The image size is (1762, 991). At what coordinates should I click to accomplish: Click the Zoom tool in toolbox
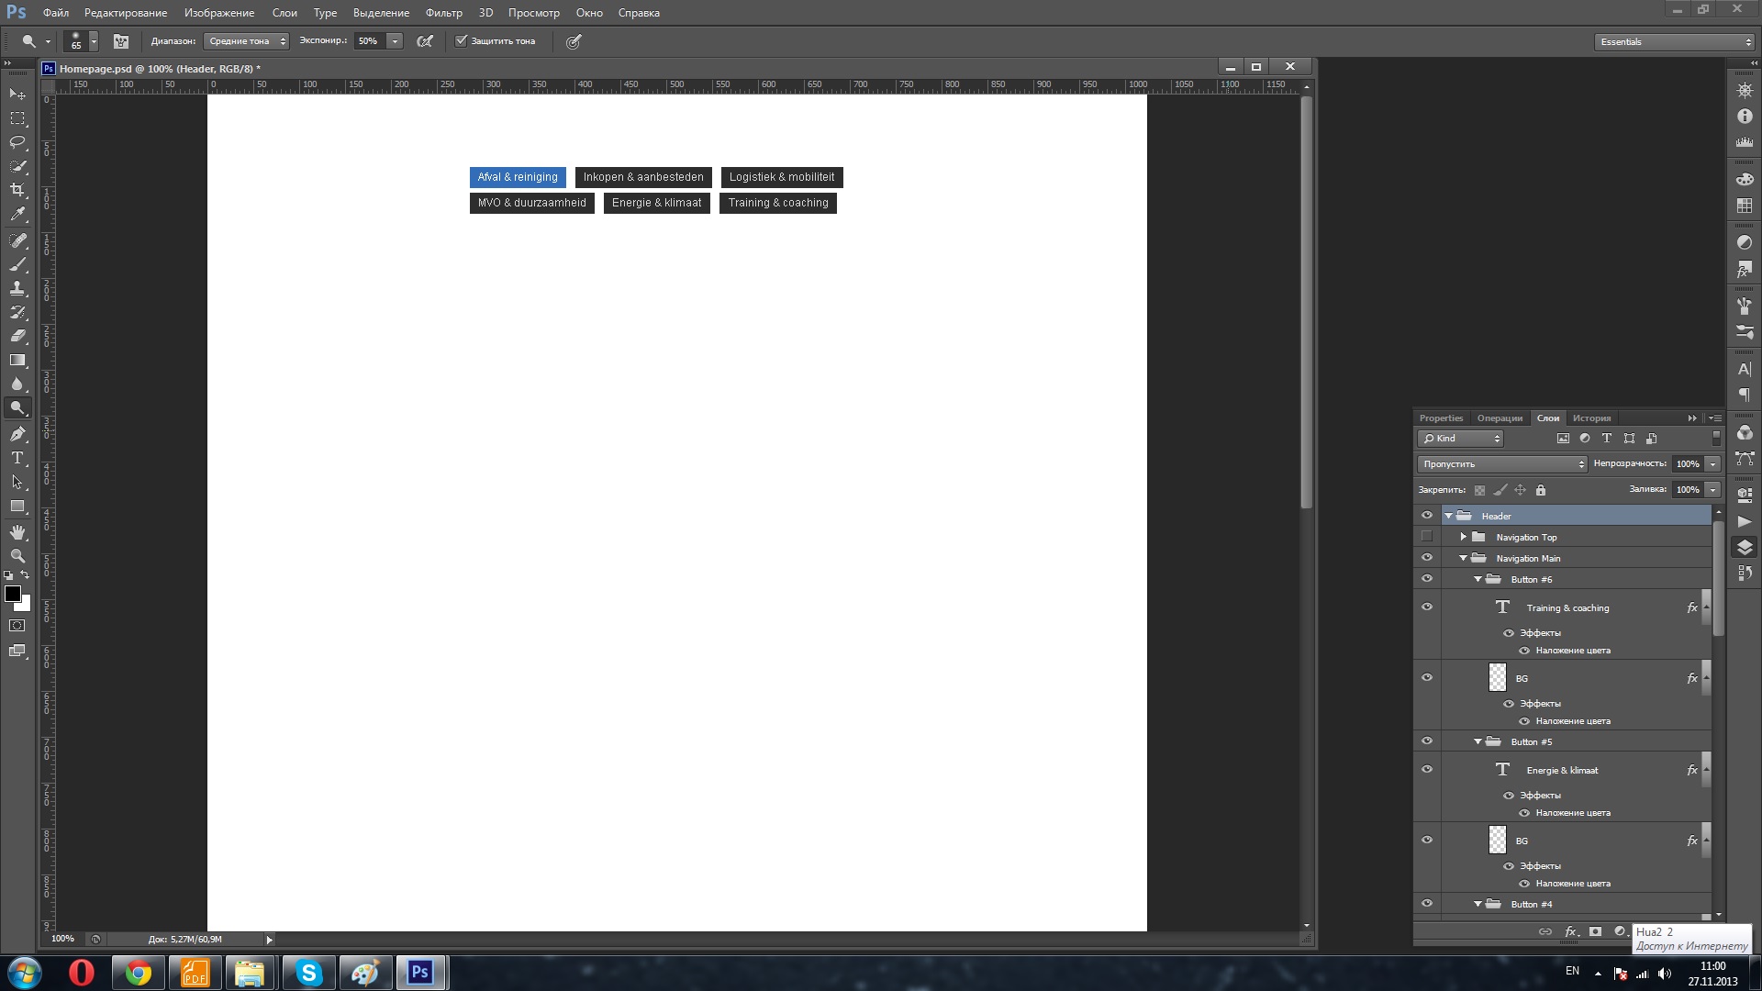(x=17, y=556)
